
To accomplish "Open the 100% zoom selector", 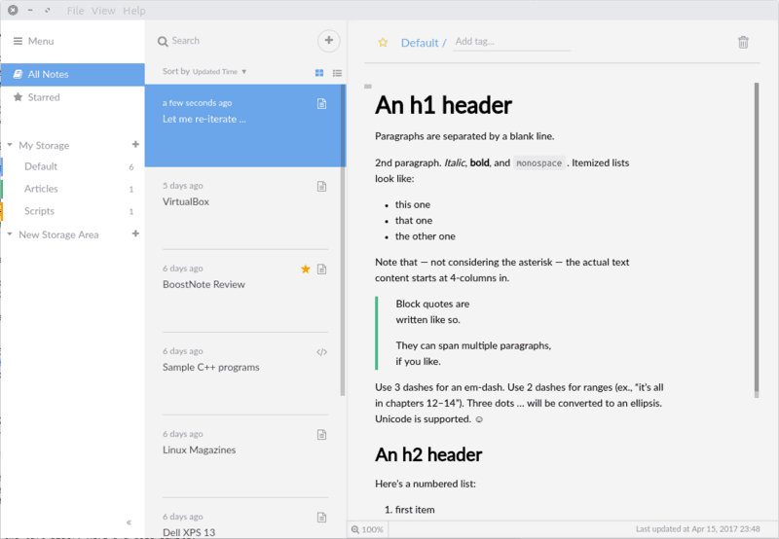I will (368, 529).
